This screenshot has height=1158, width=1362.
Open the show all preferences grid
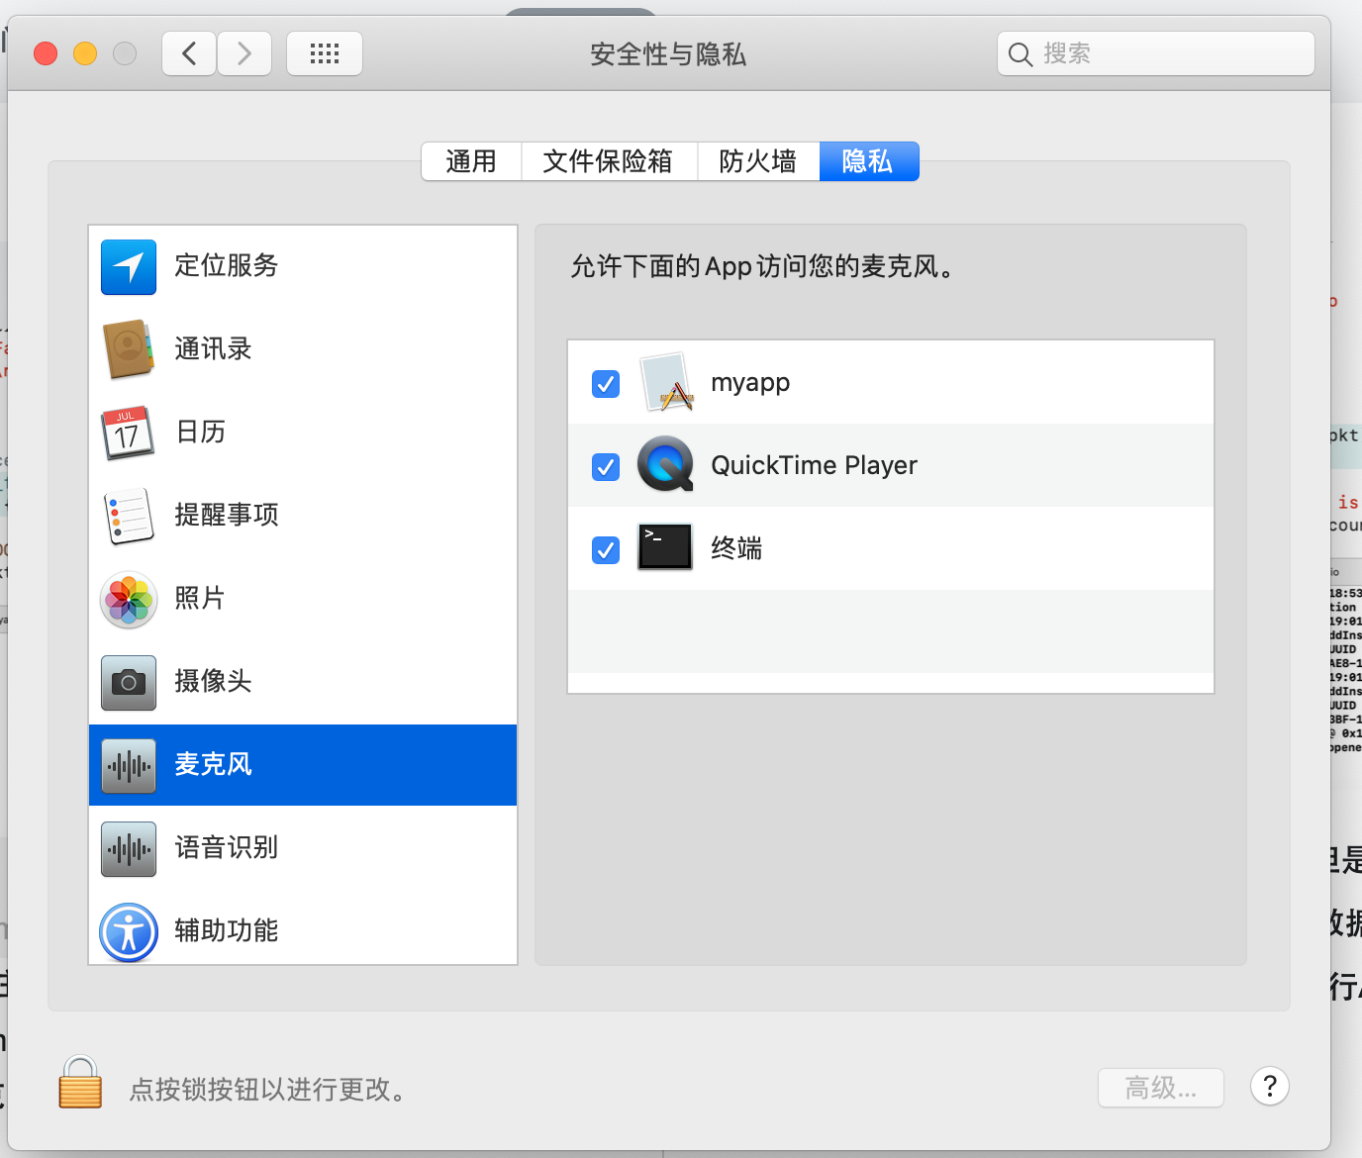point(325,53)
